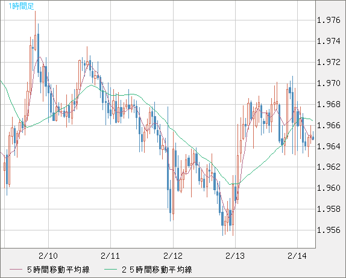The height and width of the screenshot is (278, 346).
Task: Click the 1.974 price axis label
Action: (329, 41)
